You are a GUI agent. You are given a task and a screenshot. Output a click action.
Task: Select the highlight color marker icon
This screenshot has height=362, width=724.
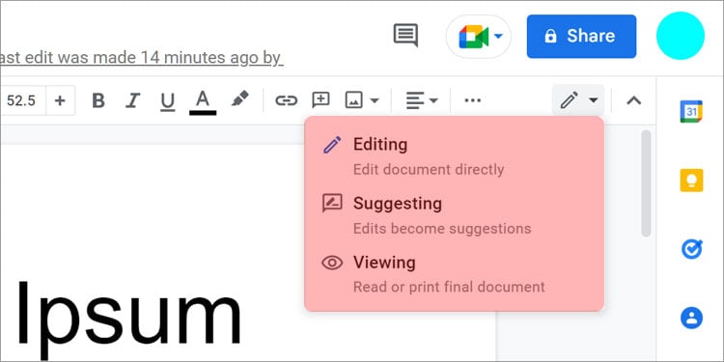coord(239,98)
